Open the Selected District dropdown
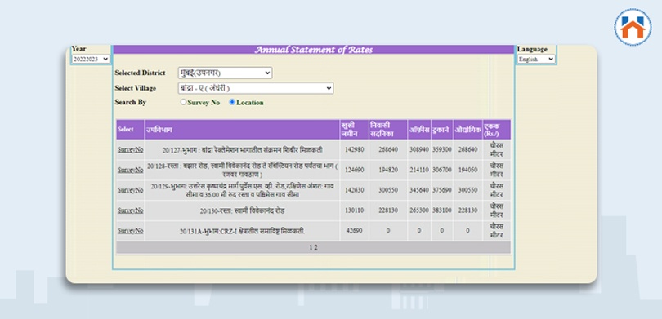Viewport: 662px width, 319px height. 225,73
